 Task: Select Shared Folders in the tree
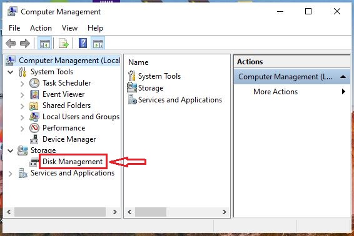coord(66,106)
